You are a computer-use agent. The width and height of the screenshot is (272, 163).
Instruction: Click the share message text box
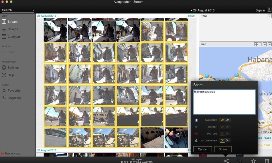pos(224,102)
